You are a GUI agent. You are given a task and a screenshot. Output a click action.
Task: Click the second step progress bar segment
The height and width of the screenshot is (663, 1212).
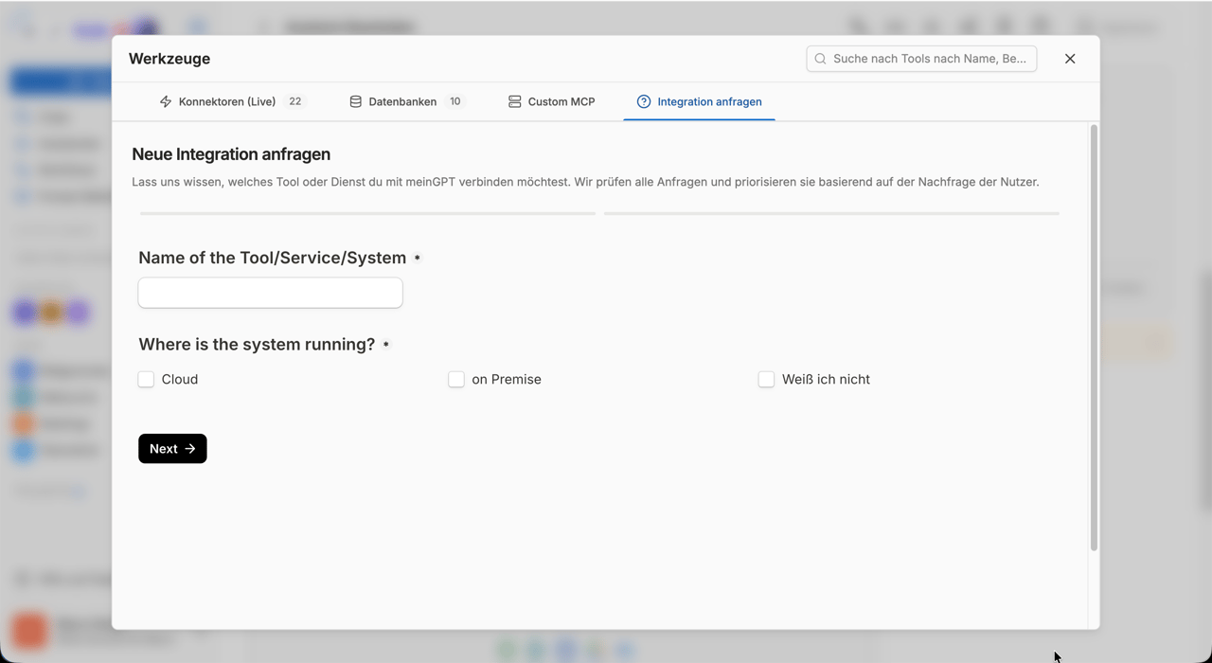coord(831,213)
